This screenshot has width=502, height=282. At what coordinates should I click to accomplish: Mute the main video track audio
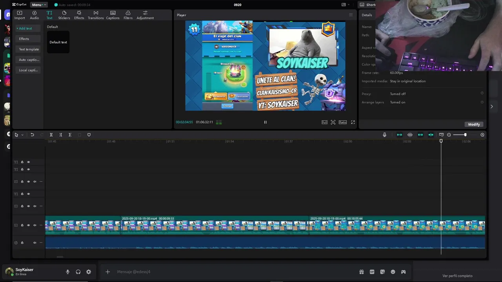click(35, 225)
